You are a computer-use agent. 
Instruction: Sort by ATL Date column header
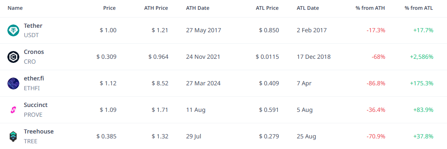(308, 8)
